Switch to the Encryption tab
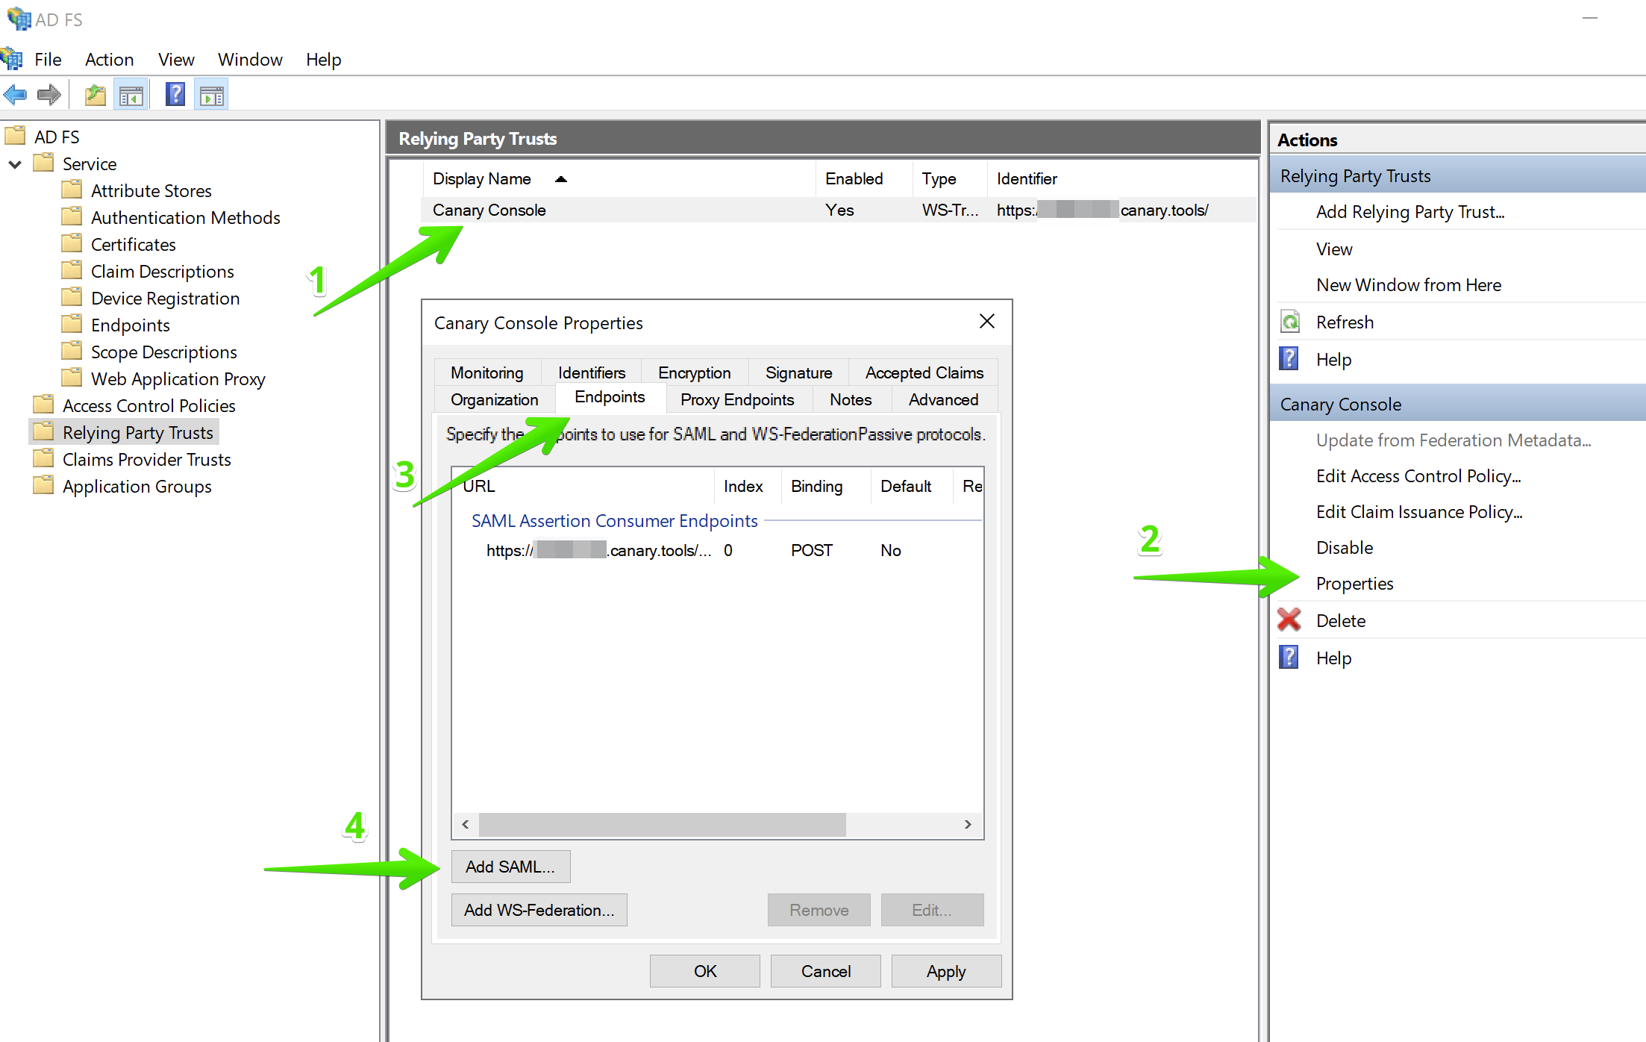The width and height of the screenshot is (1646, 1042). coord(695,372)
